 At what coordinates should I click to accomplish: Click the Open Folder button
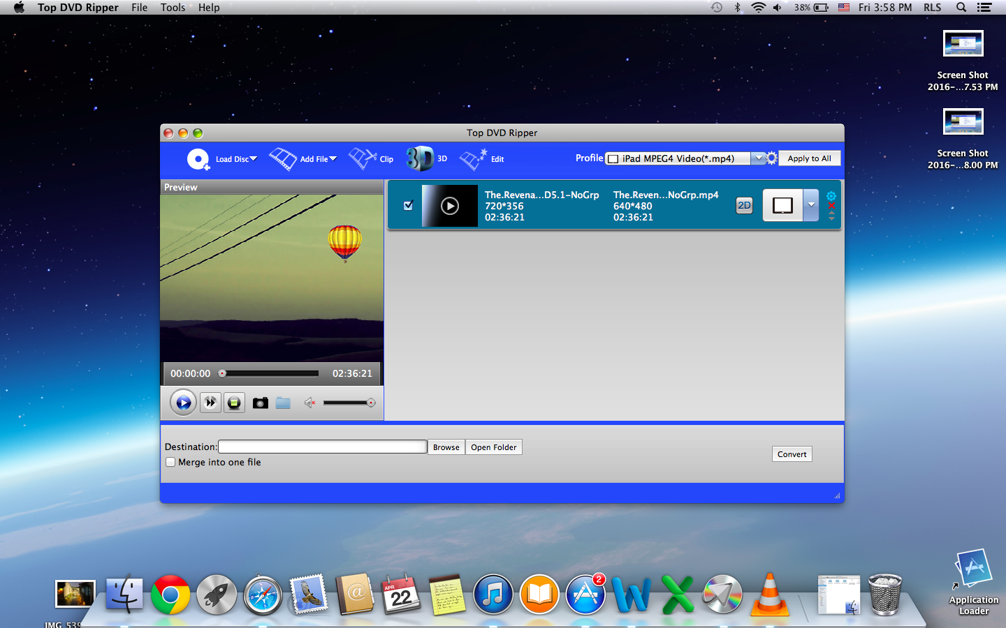pos(494,447)
